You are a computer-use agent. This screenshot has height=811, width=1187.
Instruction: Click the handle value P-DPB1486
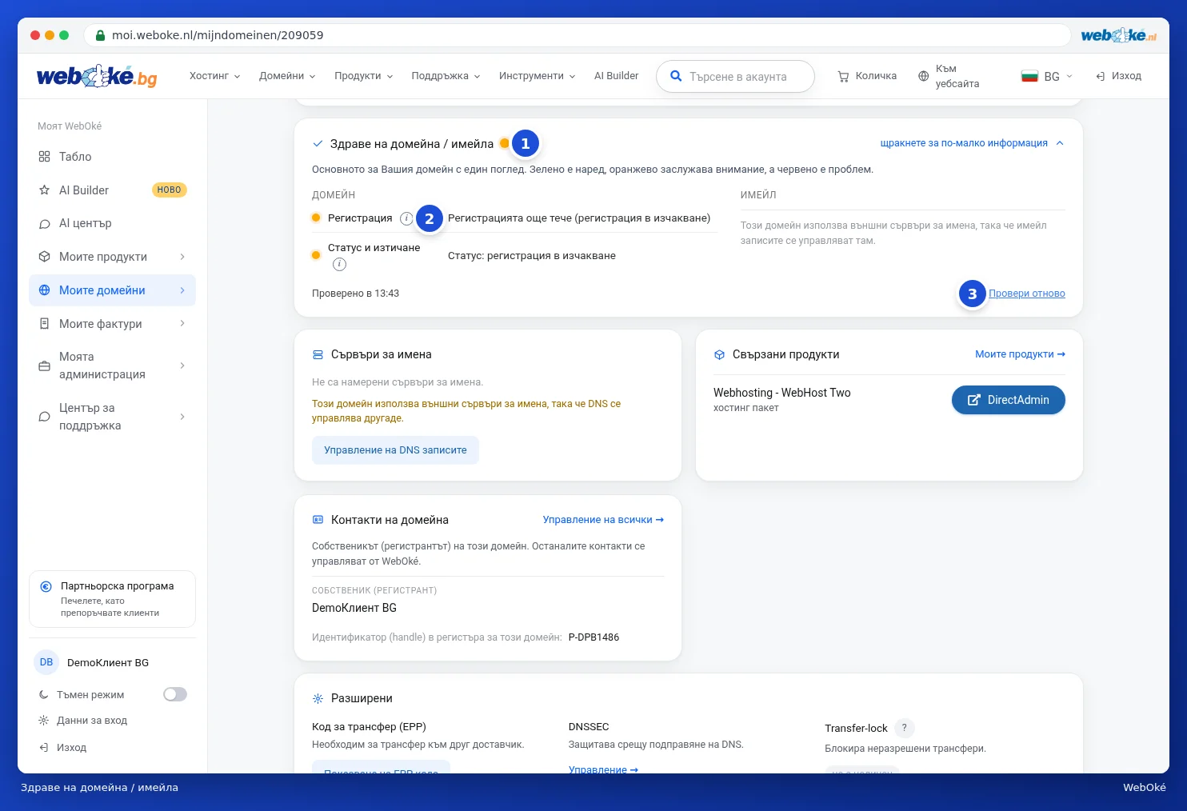(593, 637)
